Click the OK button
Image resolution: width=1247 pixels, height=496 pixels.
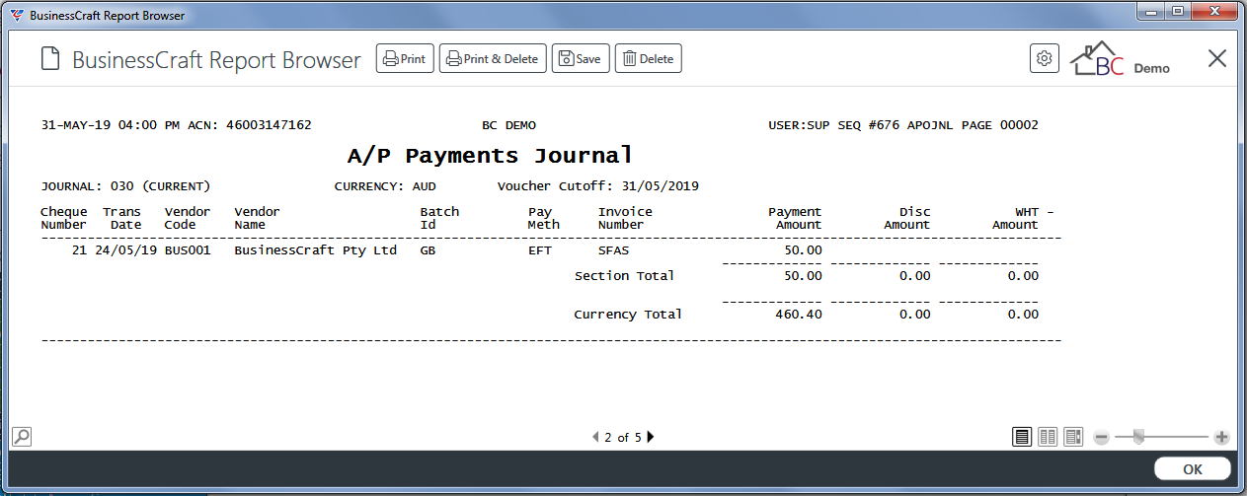point(1193,469)
